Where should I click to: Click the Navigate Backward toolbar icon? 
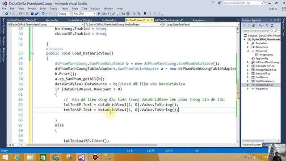7,14
